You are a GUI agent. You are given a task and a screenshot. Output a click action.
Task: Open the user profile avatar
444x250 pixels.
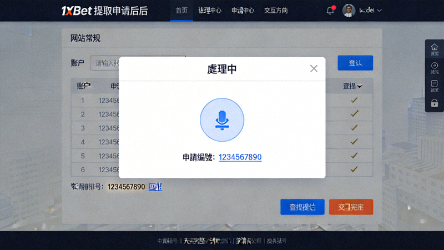click(x=349, y=11)
